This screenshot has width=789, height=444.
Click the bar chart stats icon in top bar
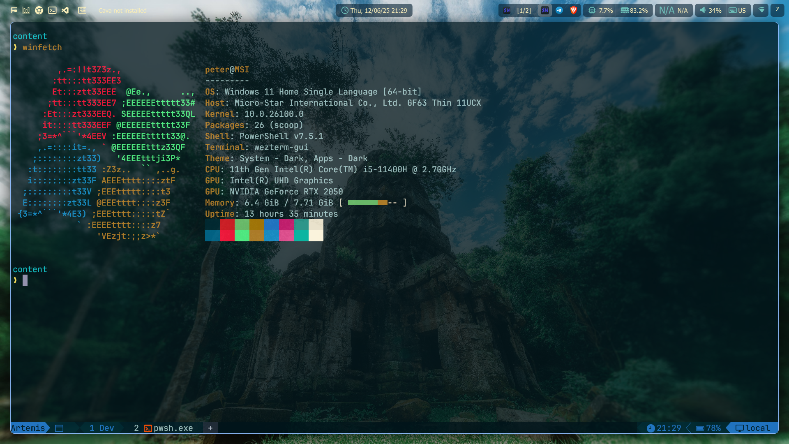[26, 10]
